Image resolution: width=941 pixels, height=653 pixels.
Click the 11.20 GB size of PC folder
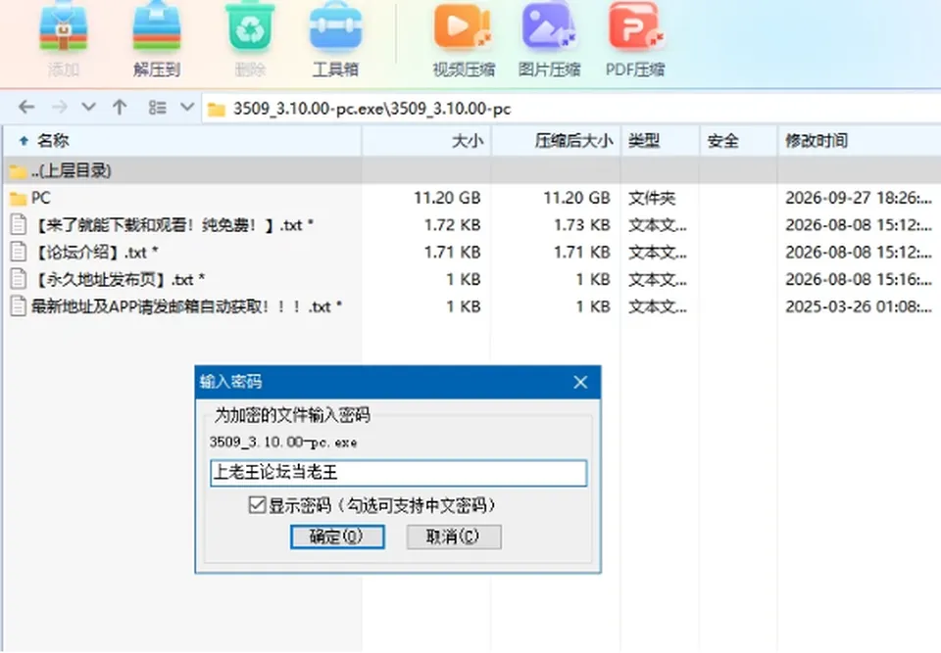click(447, 198)
